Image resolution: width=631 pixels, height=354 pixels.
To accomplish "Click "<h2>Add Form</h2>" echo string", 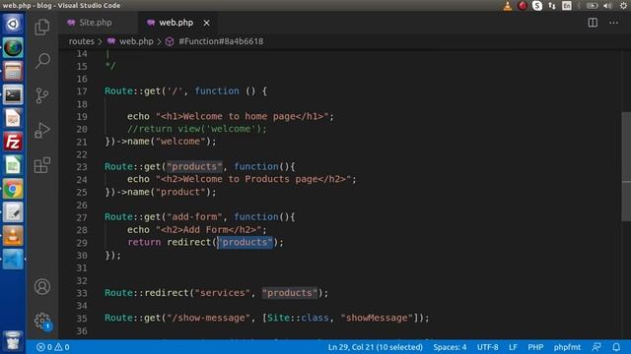I will (x=208, y=229).
